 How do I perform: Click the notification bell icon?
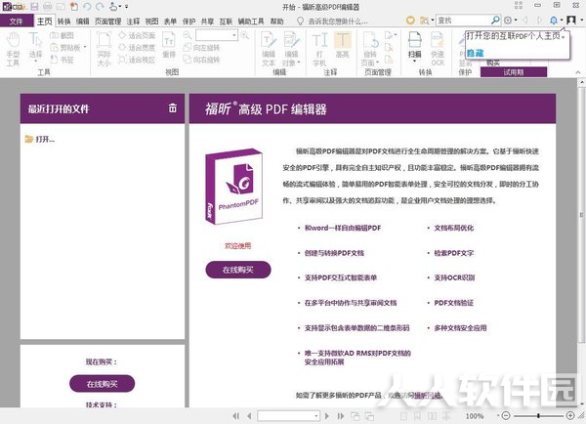click(x=554, y=21)
